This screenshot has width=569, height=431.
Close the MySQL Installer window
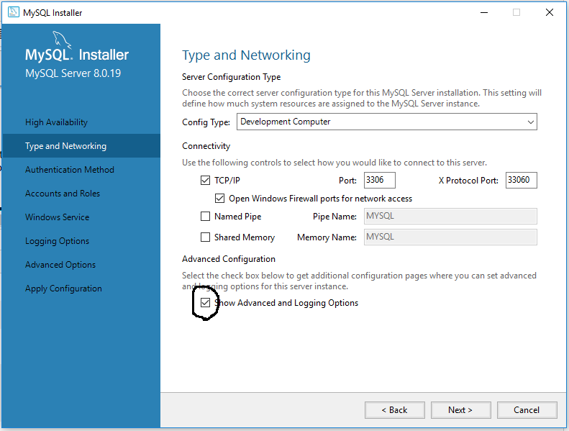[x=550, y=12]
